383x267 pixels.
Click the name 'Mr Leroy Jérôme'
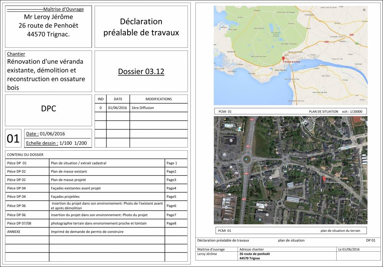click(x=48, y=17)
